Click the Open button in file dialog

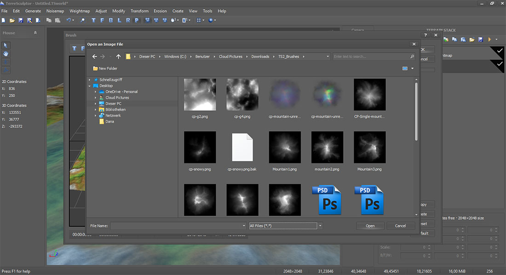tap(370, 226)
